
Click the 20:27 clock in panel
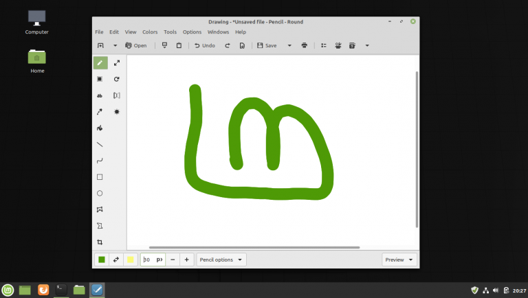coord(519,290)
